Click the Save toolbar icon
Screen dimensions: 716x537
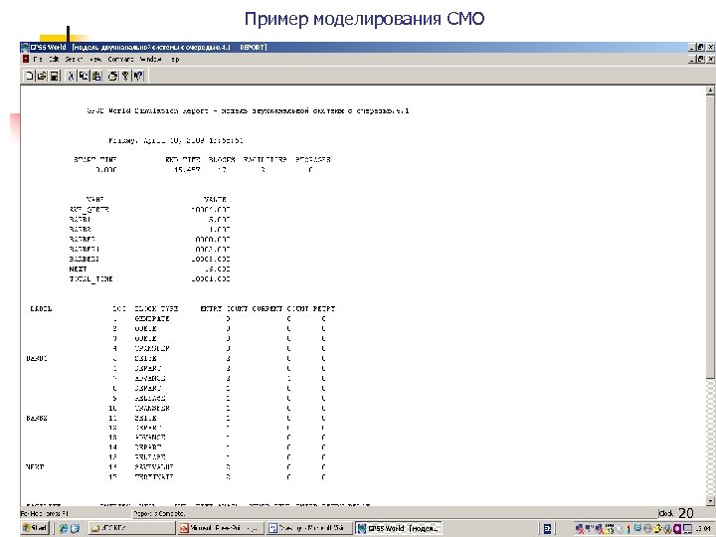click(x=54, y=76)
